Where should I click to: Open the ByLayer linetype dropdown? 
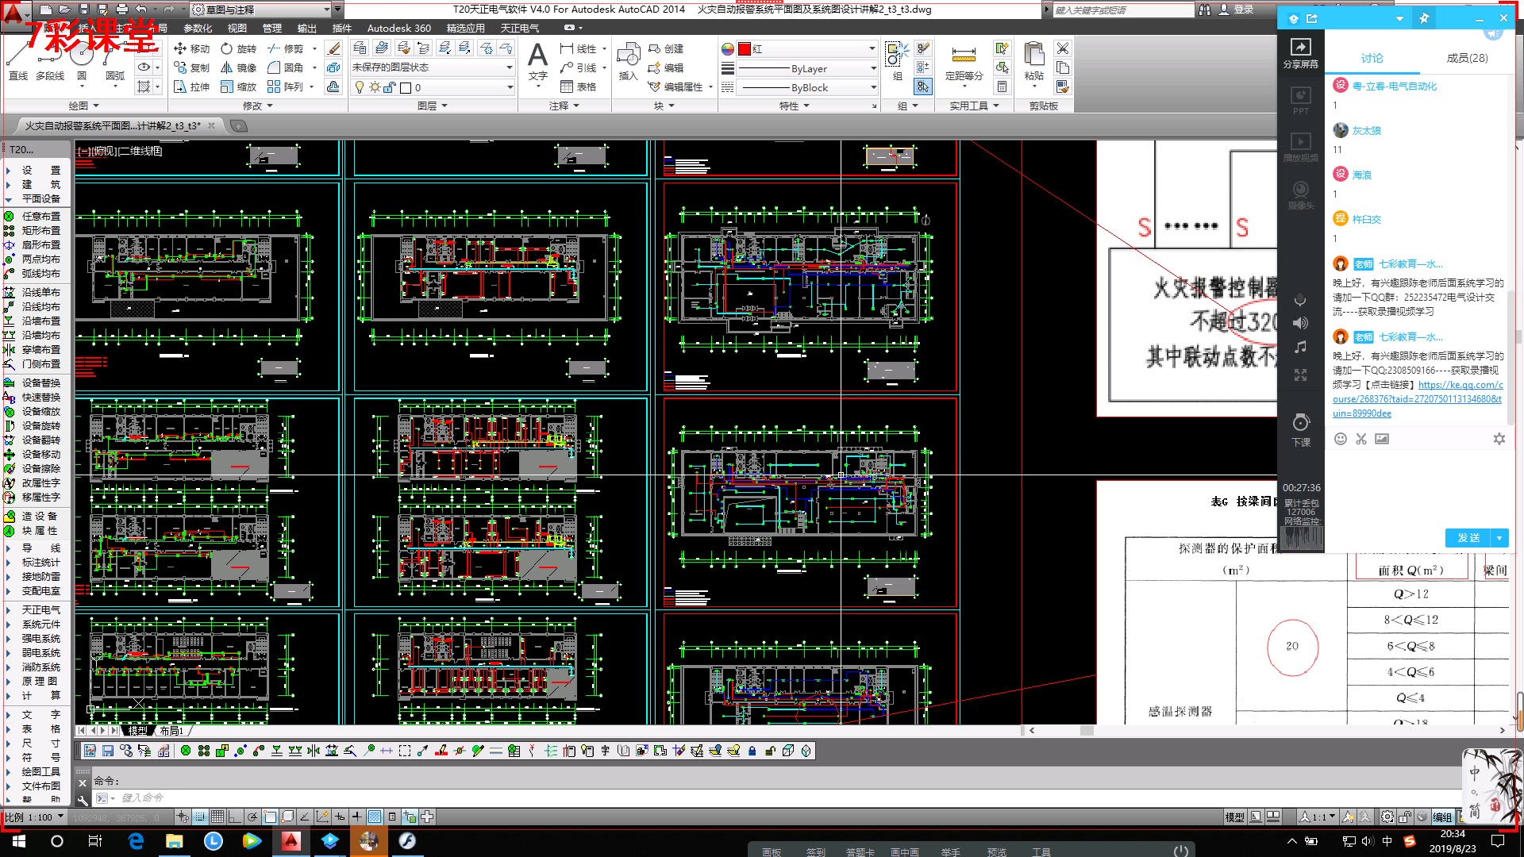(x=807, y=69)
